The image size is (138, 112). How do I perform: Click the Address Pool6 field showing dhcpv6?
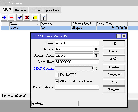coord(74,56)
